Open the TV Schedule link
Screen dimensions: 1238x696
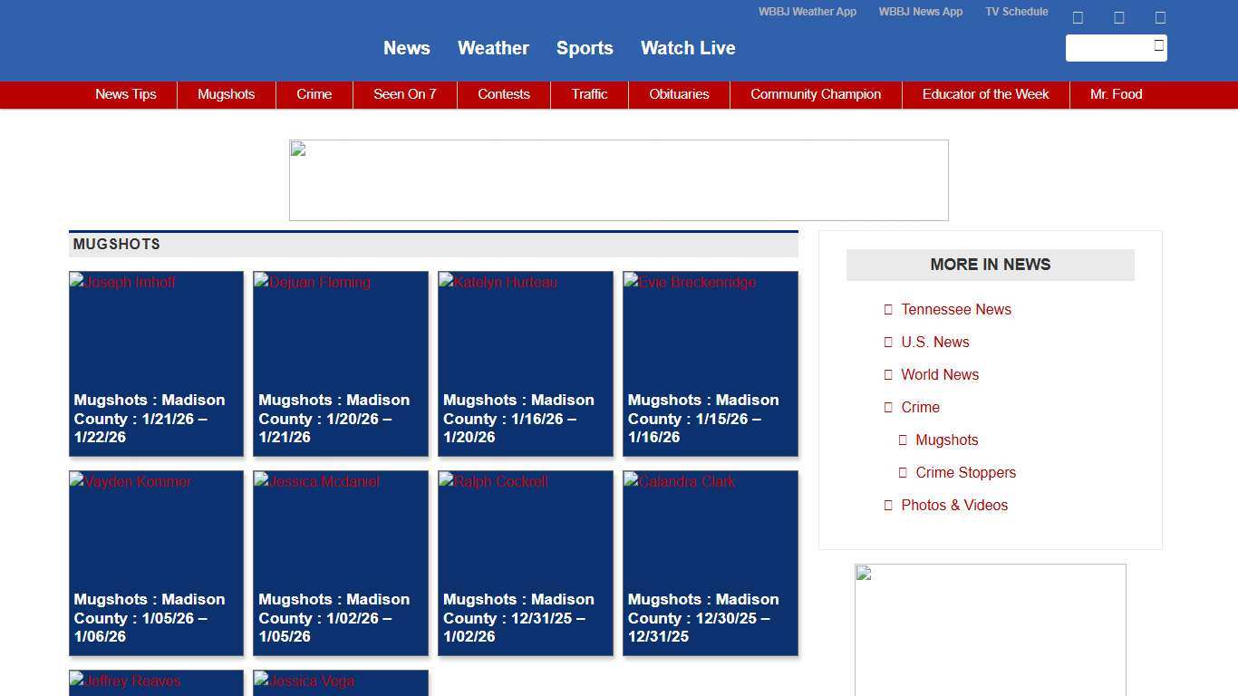[1016, 12]
